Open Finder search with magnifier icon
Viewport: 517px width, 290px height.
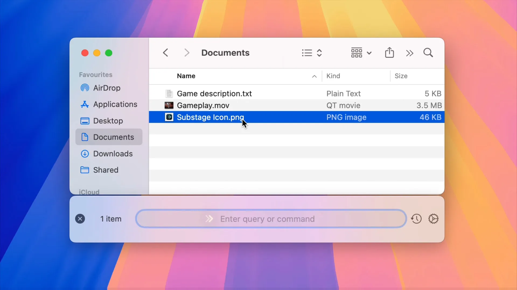coord(428,53)
